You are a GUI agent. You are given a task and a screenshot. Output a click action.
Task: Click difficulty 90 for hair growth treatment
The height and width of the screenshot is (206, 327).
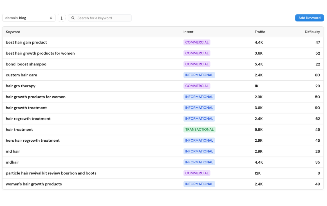pos(317,108)
